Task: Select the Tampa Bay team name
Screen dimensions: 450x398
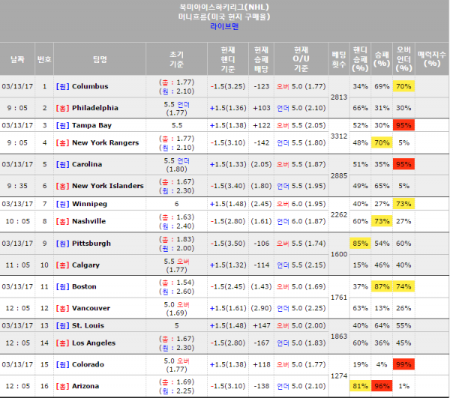Action: coord(91,126)
